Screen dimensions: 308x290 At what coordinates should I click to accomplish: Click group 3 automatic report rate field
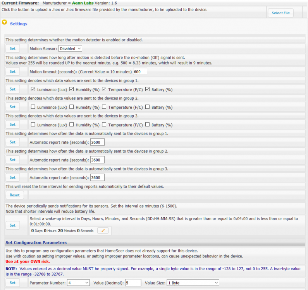tap(97, 178)
